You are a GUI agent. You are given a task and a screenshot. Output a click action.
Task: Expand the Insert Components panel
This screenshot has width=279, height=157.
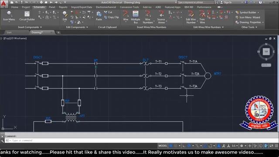coord(30,27)
